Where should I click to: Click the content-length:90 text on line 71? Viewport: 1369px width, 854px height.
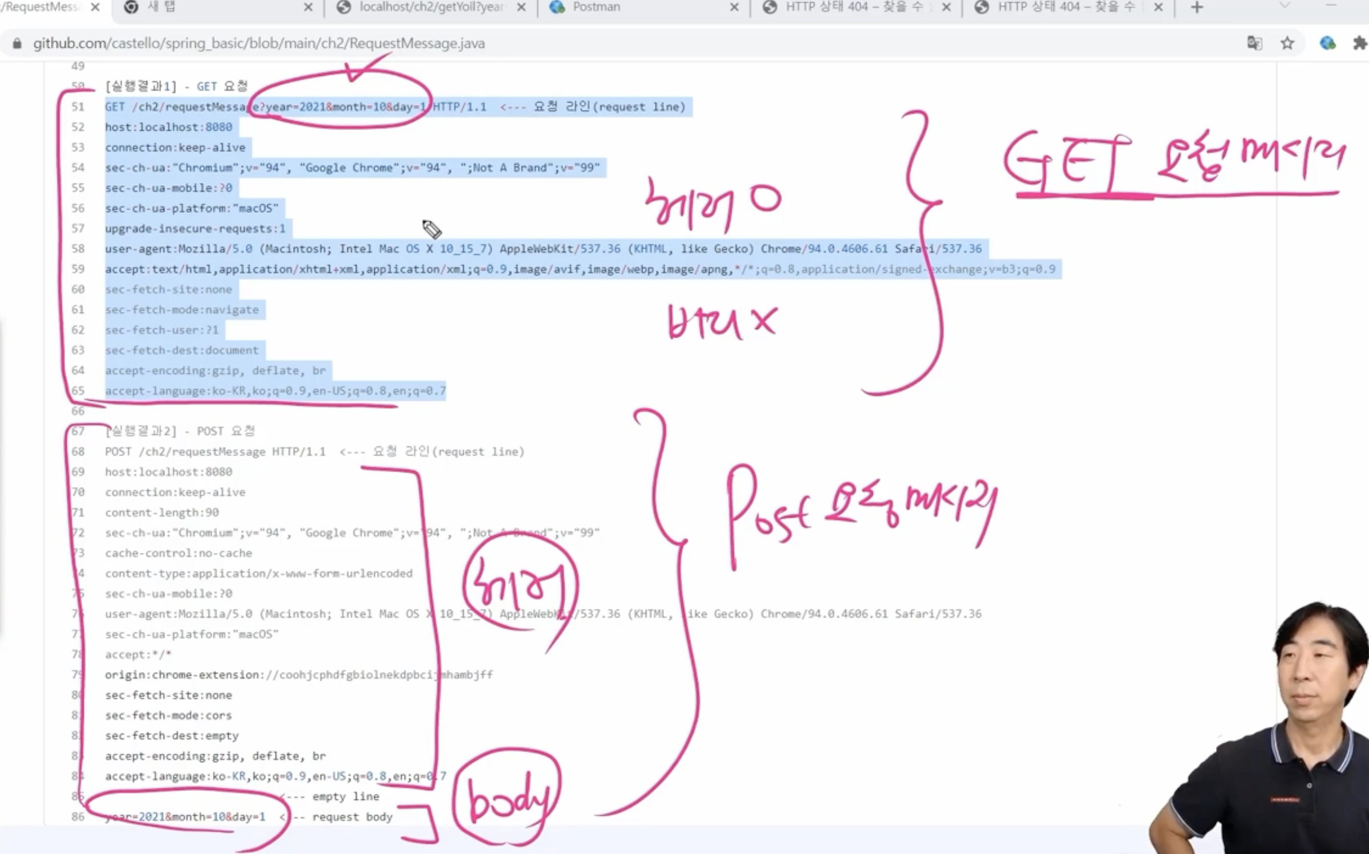click(161, 513)
